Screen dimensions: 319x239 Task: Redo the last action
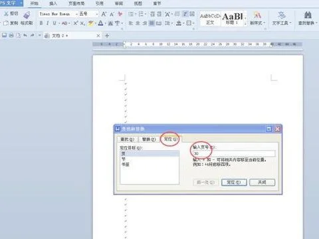tap(33, 35)
